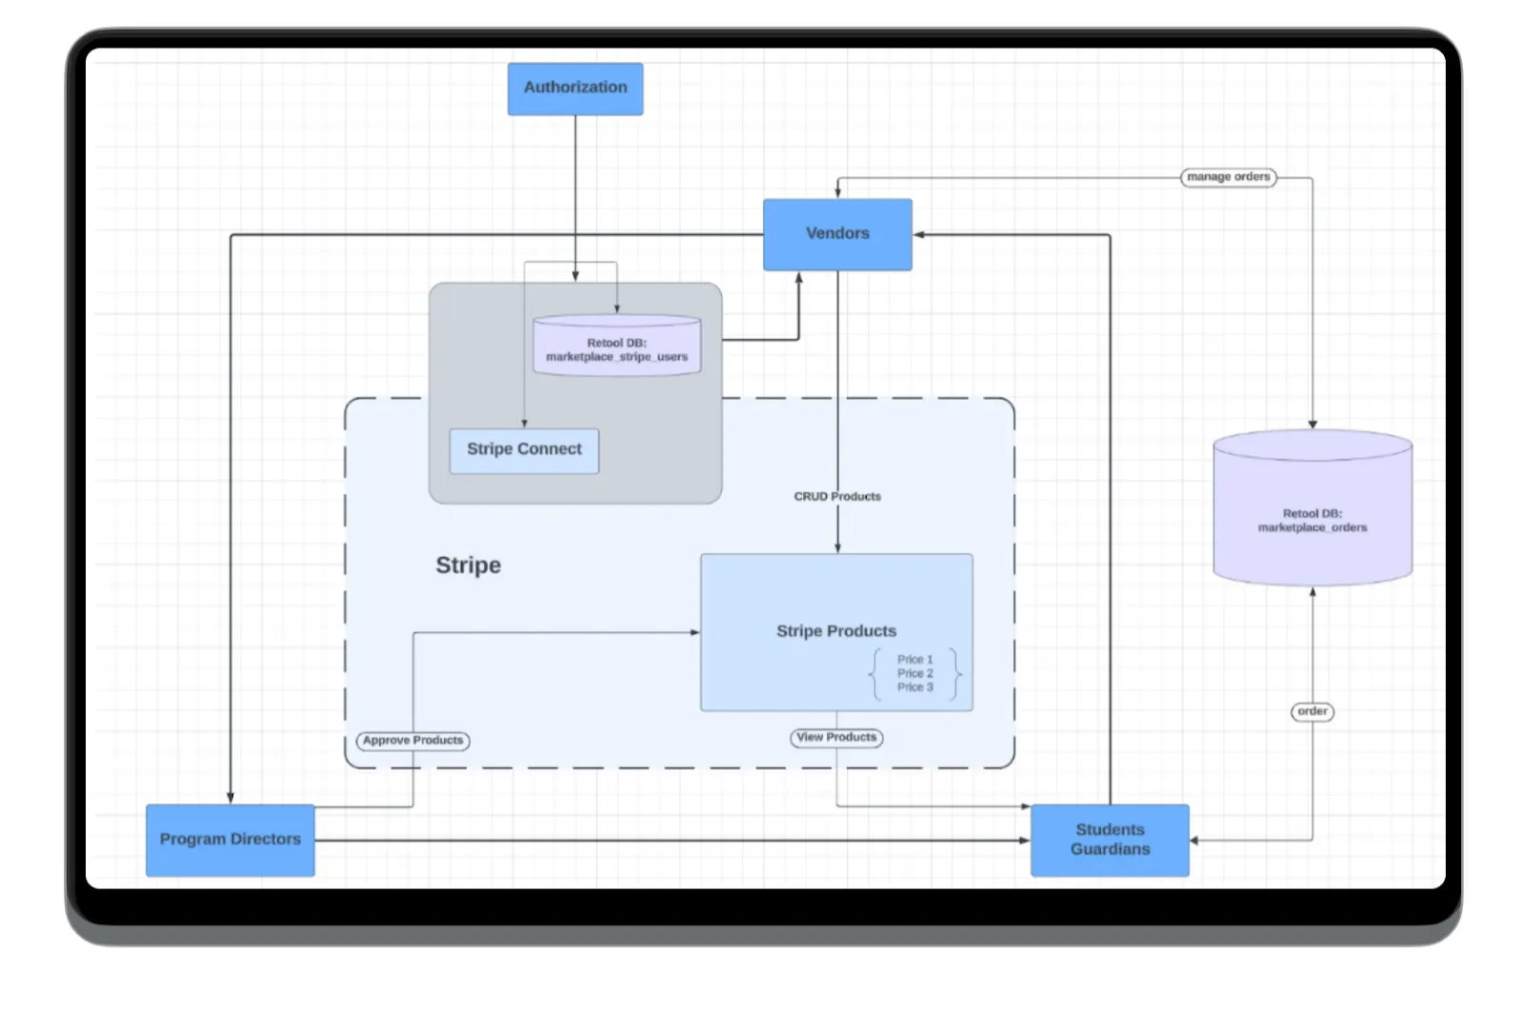Select the large 'Stripe' heading text

469,566
